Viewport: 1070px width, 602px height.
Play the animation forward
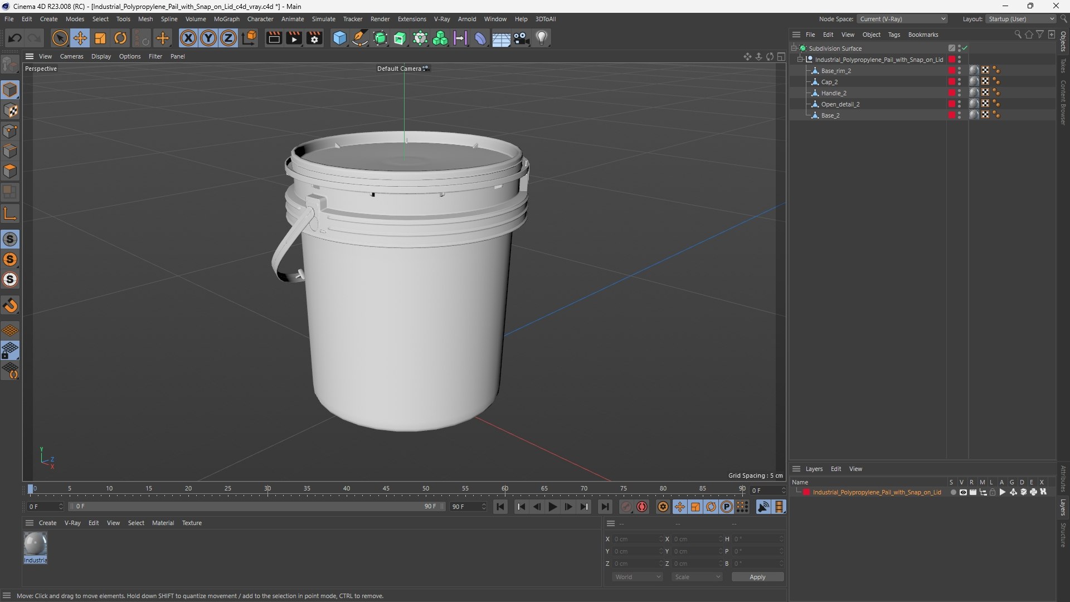(553, 507)
